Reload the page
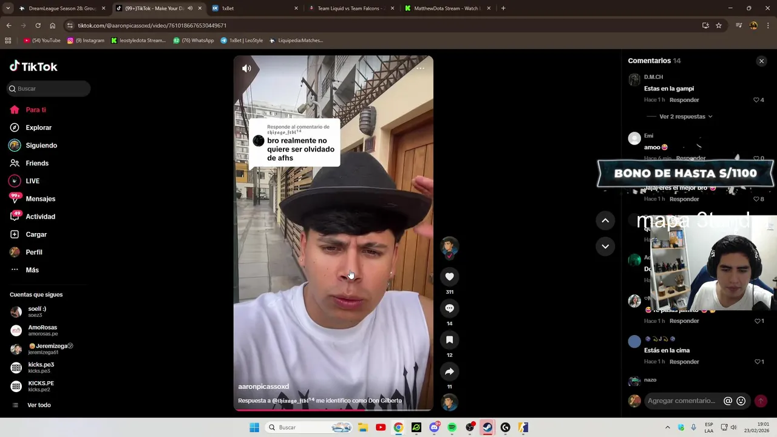This screenshot has width=777, height=437. coord(38,25)
